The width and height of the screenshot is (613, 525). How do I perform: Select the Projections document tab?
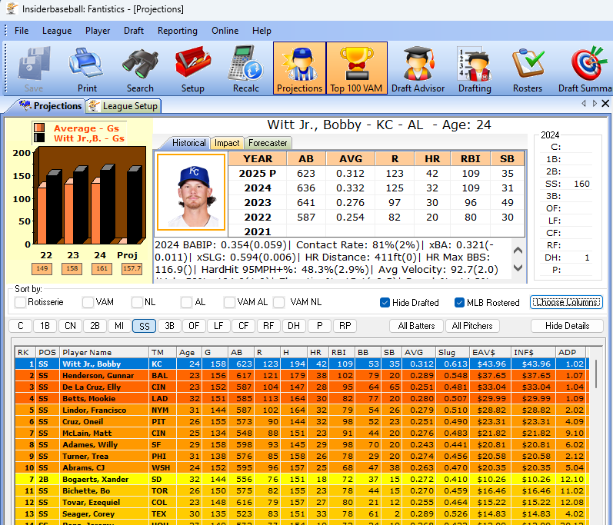pos(50,106)
